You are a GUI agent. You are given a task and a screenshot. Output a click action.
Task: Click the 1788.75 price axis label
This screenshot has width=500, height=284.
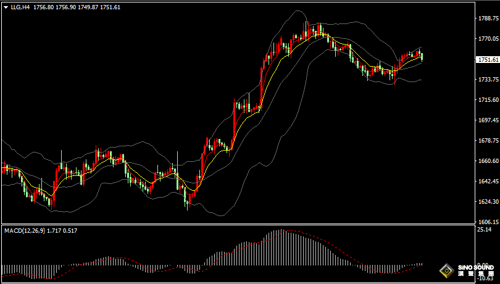coord(488,19)
